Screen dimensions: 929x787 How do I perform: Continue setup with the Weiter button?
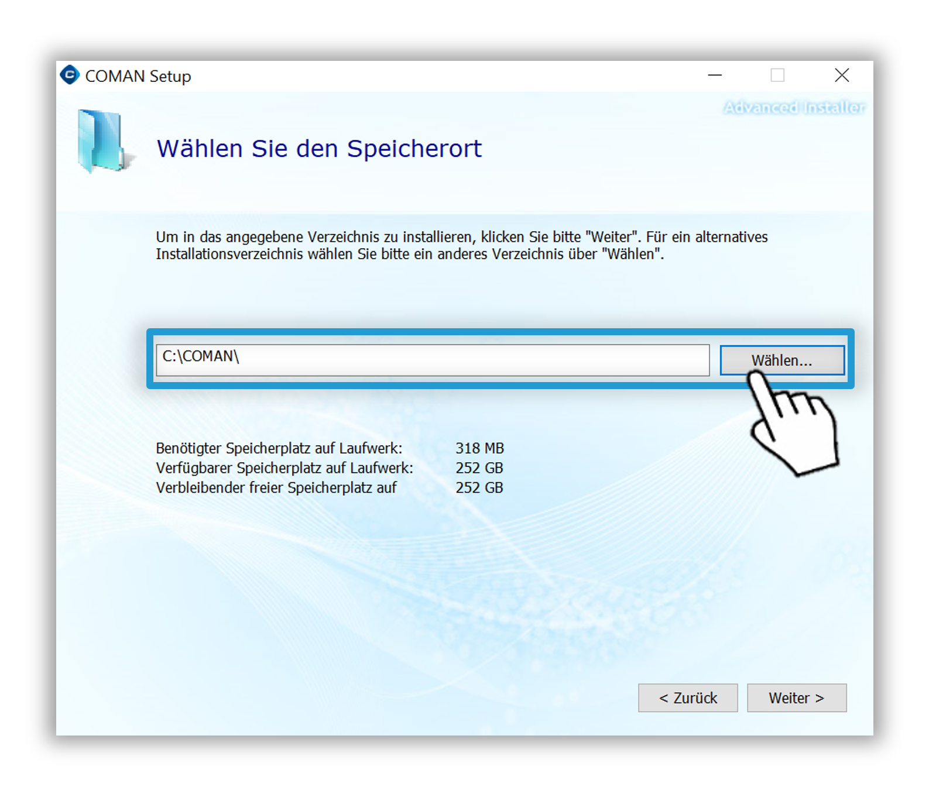(x=796, y=697)
